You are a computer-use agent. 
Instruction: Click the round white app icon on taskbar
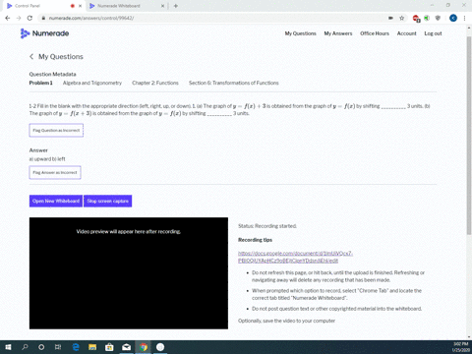tap(160, 347)
